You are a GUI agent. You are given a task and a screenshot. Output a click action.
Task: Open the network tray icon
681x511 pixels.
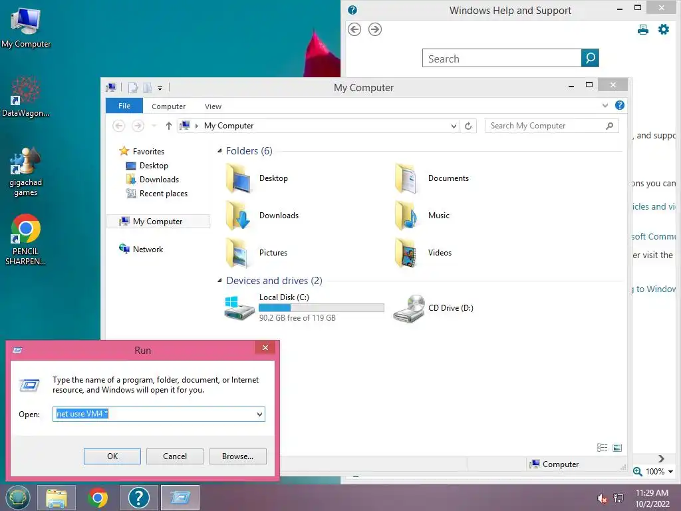pos(618,498)
